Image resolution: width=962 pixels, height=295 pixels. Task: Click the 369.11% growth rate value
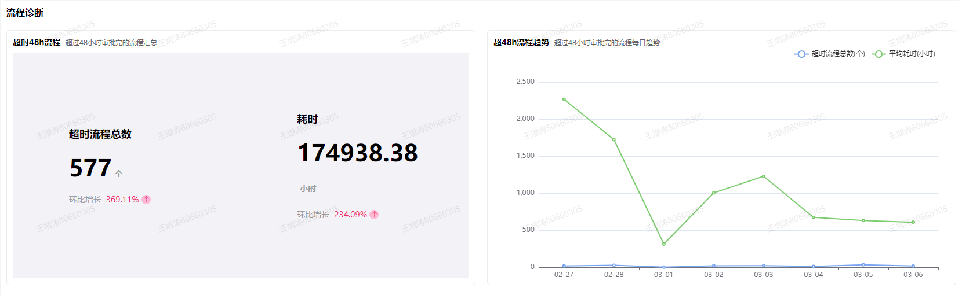click(x=122, y=200)
